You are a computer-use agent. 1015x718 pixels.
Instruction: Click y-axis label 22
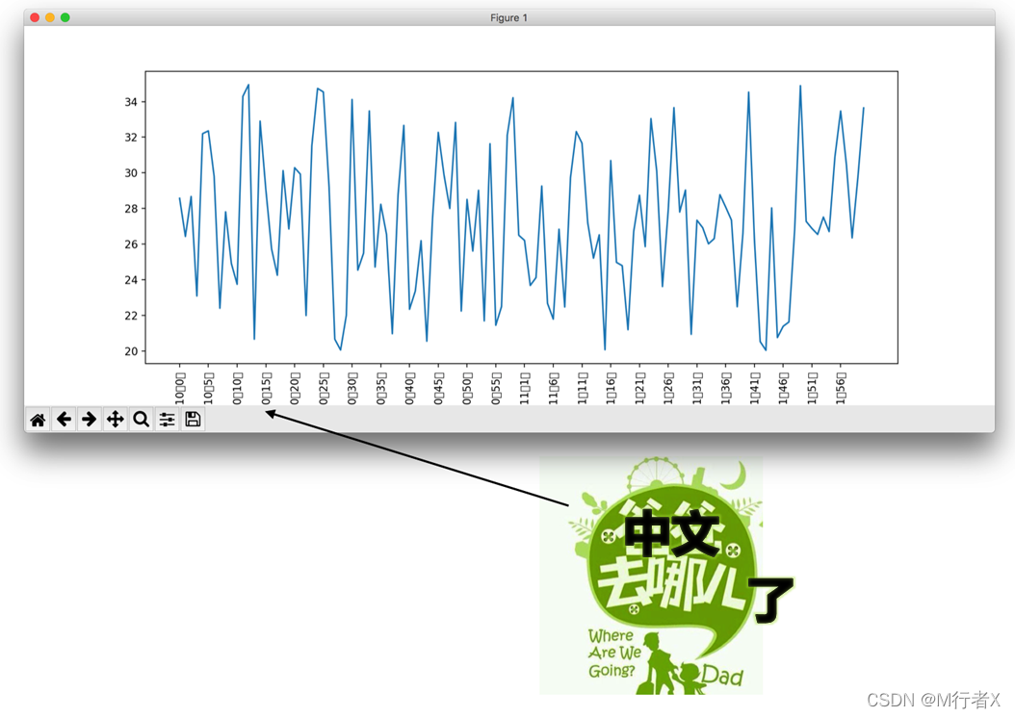point(131,315)
